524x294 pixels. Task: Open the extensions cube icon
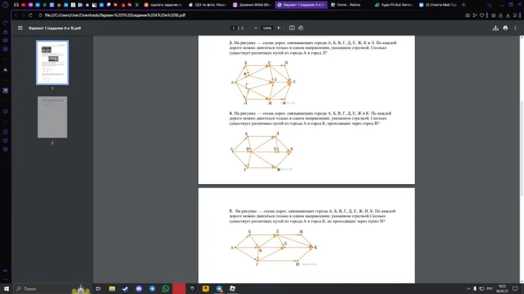coord(494,15)
